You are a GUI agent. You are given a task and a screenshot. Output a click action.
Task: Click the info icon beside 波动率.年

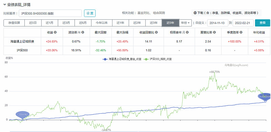[x=83, y=32]
